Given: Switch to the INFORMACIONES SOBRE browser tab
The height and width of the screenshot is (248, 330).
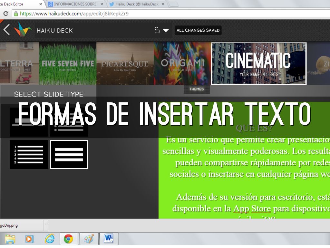Looking at the screenshot, I should pos(76,4).
